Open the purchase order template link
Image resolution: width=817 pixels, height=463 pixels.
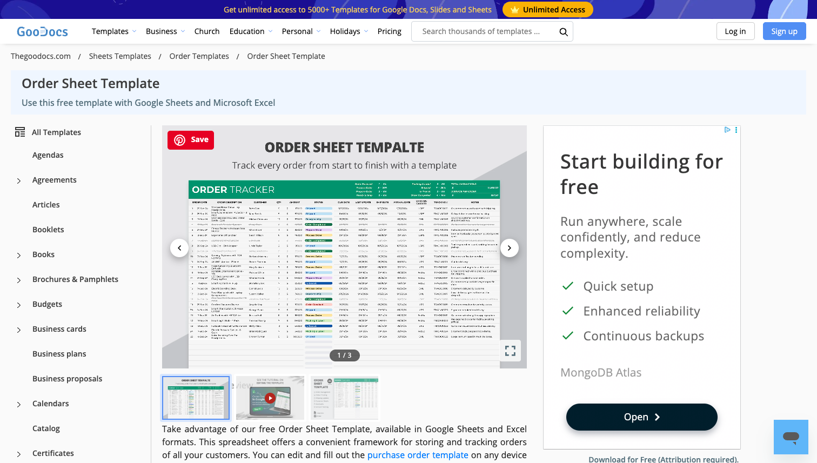click(x=418, y=455)
